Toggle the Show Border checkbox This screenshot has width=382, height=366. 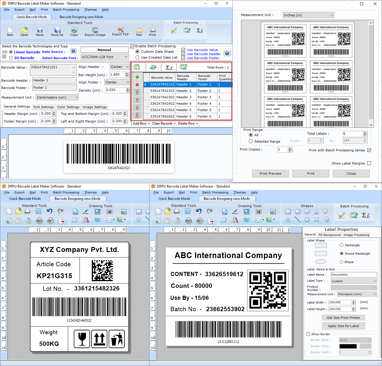click(309, 334)
